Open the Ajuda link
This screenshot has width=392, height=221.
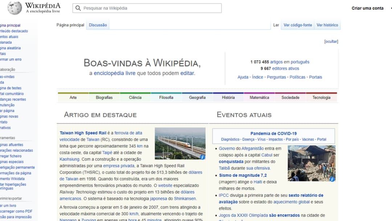(x=243, y=77)
